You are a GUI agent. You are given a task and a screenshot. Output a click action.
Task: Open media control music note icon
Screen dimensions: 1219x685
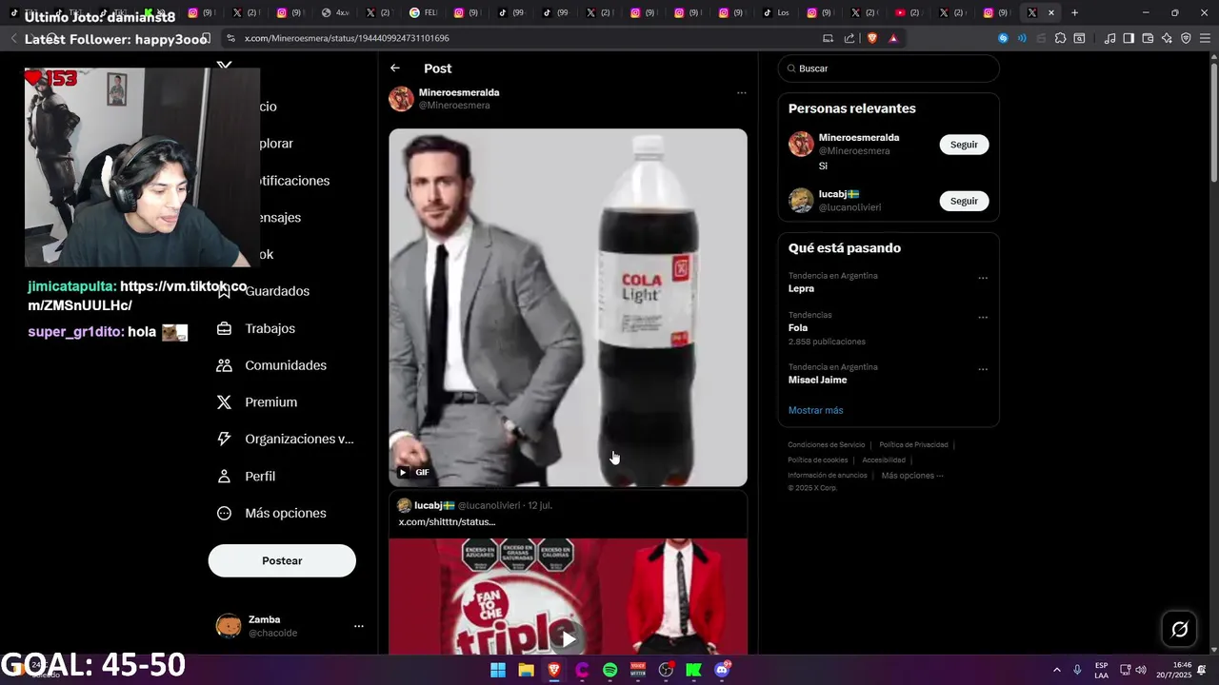[1109, 38]
